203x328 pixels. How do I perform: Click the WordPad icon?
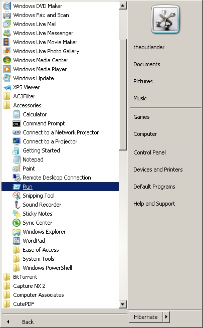pos(17,241)
